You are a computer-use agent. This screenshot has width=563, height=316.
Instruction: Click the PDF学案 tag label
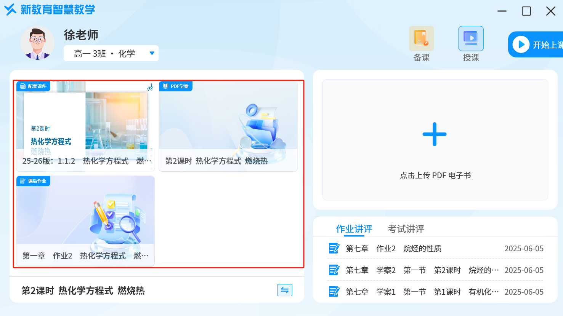tap(176, 86)
